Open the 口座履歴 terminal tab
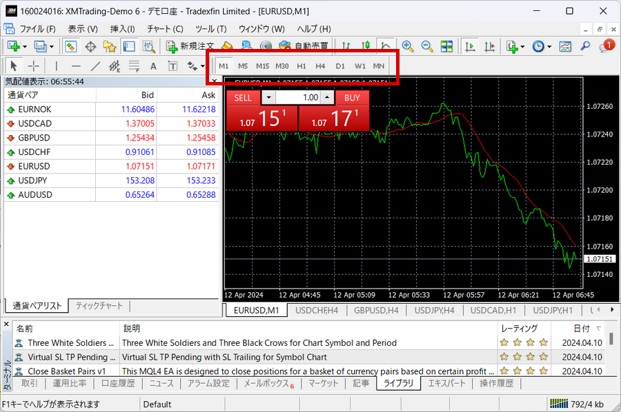The height and width of the screenshot is (412, 621). click(x=118, y=384)
